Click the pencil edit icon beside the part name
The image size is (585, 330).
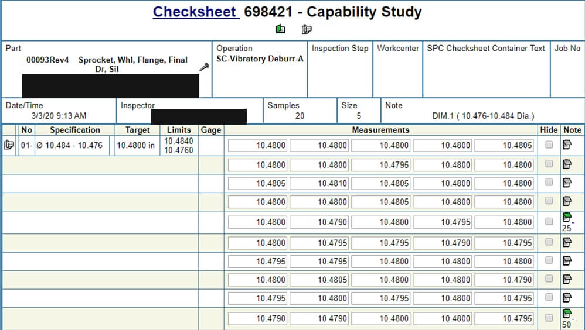[x=203, y=67]
